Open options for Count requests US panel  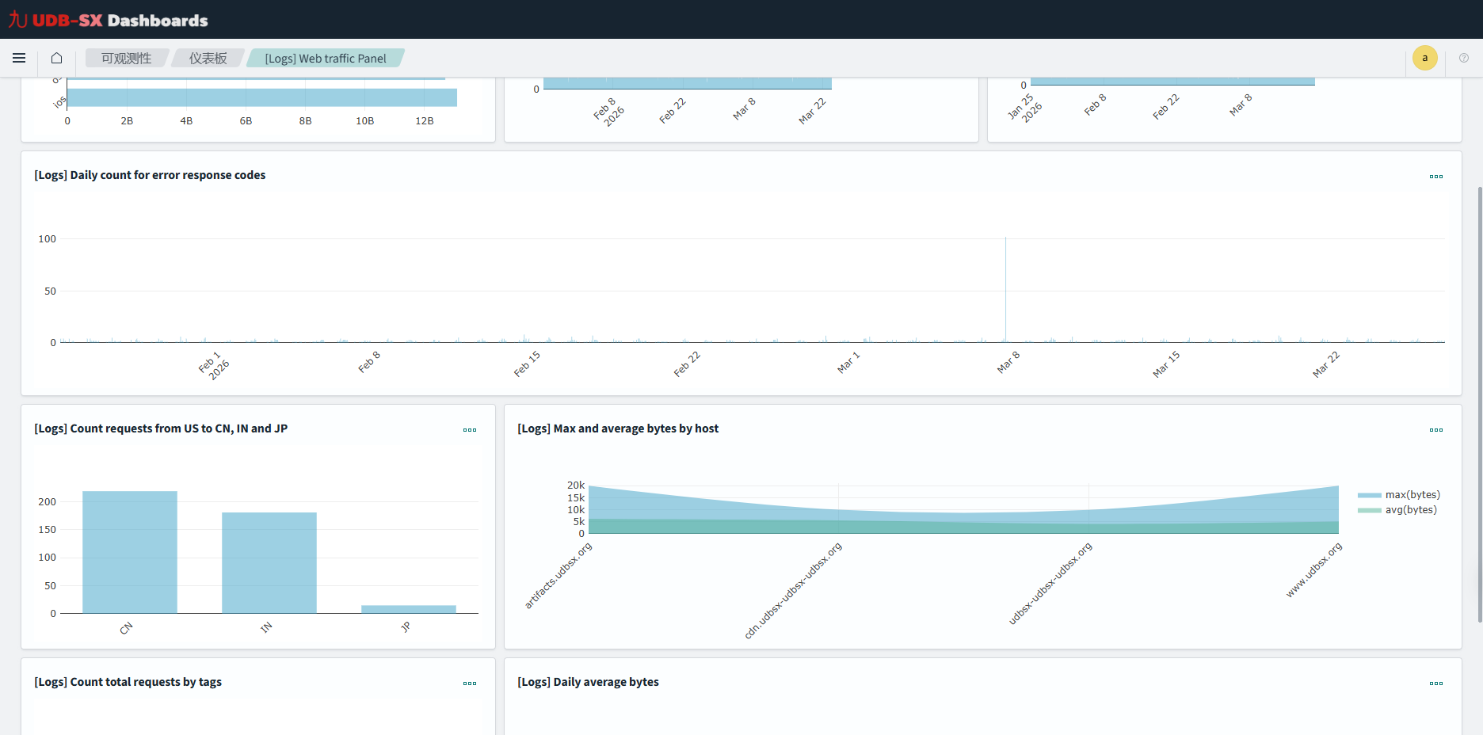pos(470,430)
